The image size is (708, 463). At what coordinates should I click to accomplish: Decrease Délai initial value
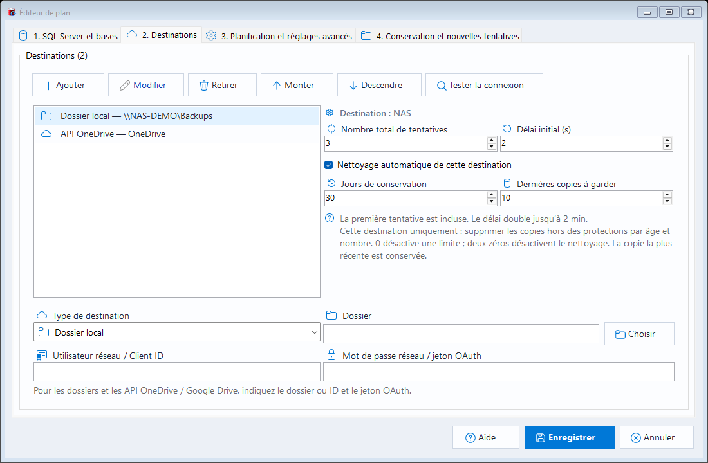pyautogui.click(x=667, y=147)
